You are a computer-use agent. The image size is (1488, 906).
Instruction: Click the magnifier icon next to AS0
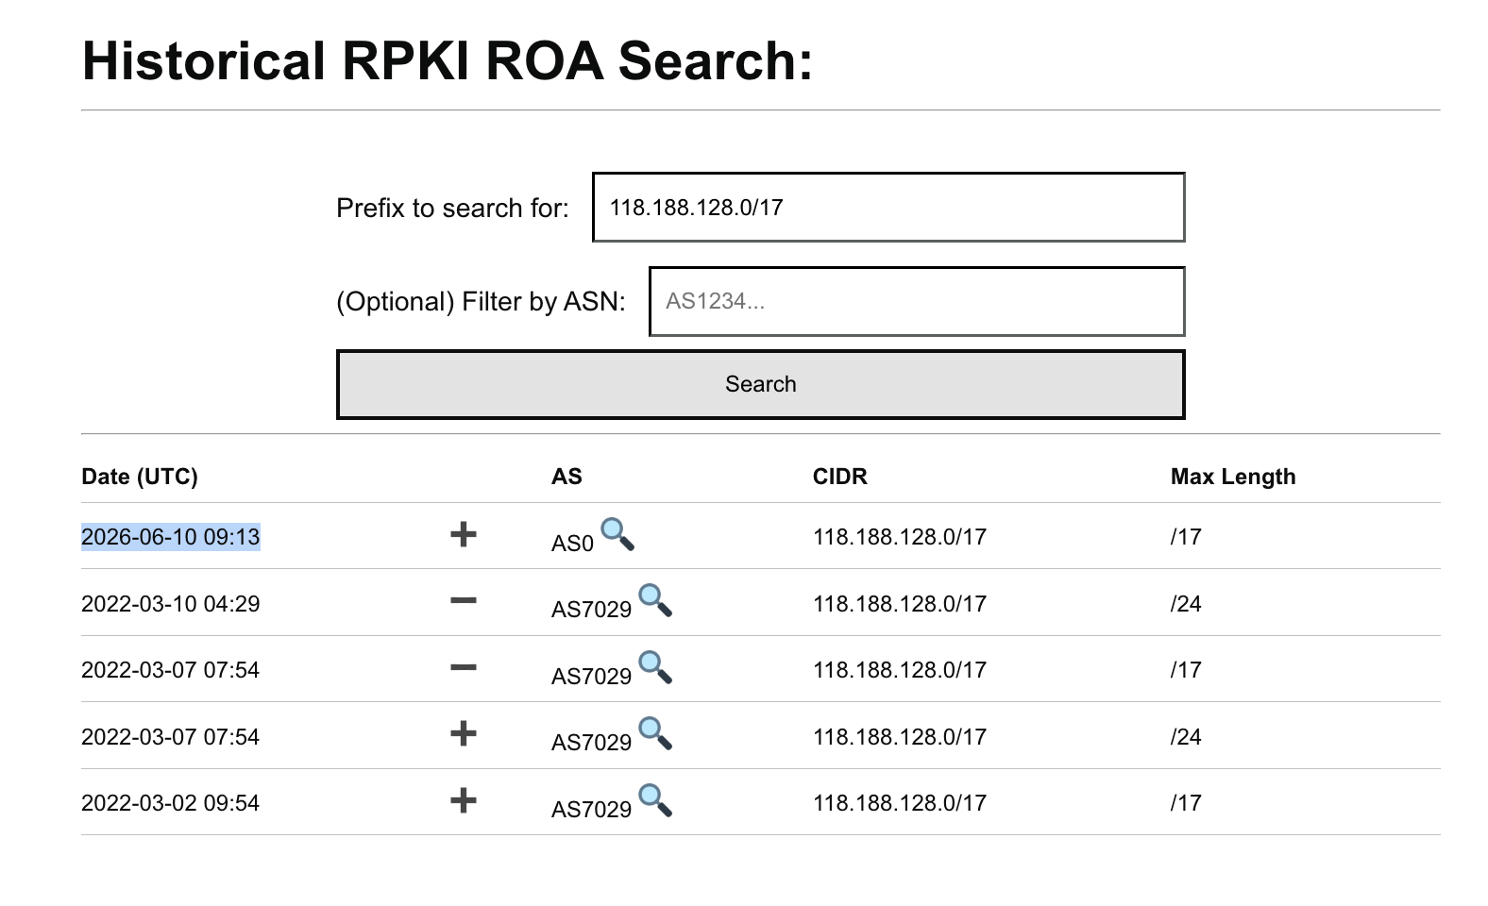(617, 534)
